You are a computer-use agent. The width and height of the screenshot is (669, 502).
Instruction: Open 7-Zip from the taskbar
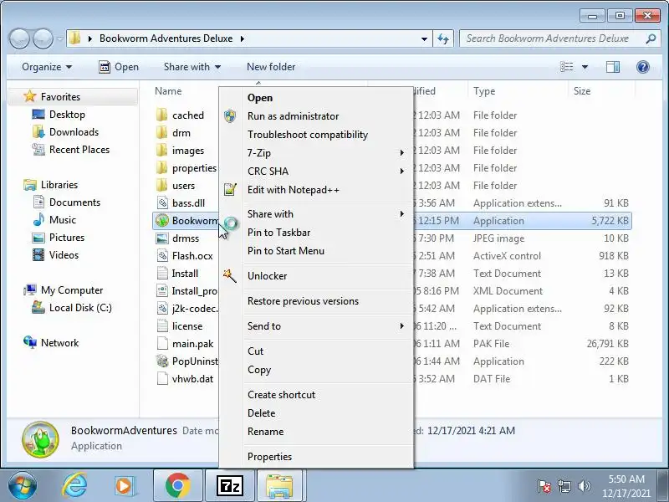tap(230, 486)
